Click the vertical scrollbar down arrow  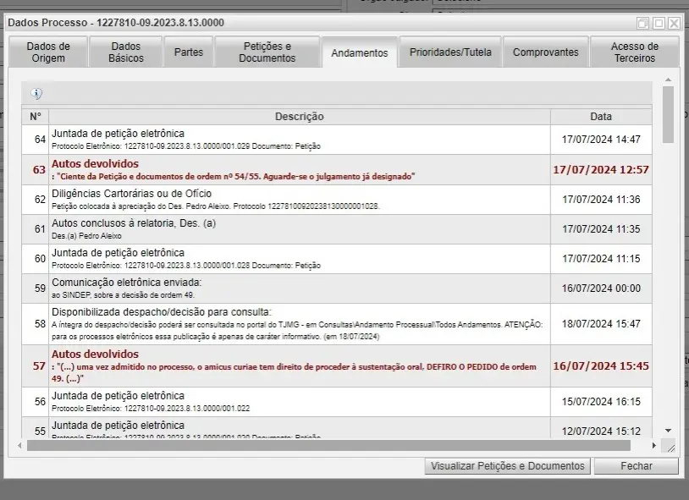click(x=668, y=431)
